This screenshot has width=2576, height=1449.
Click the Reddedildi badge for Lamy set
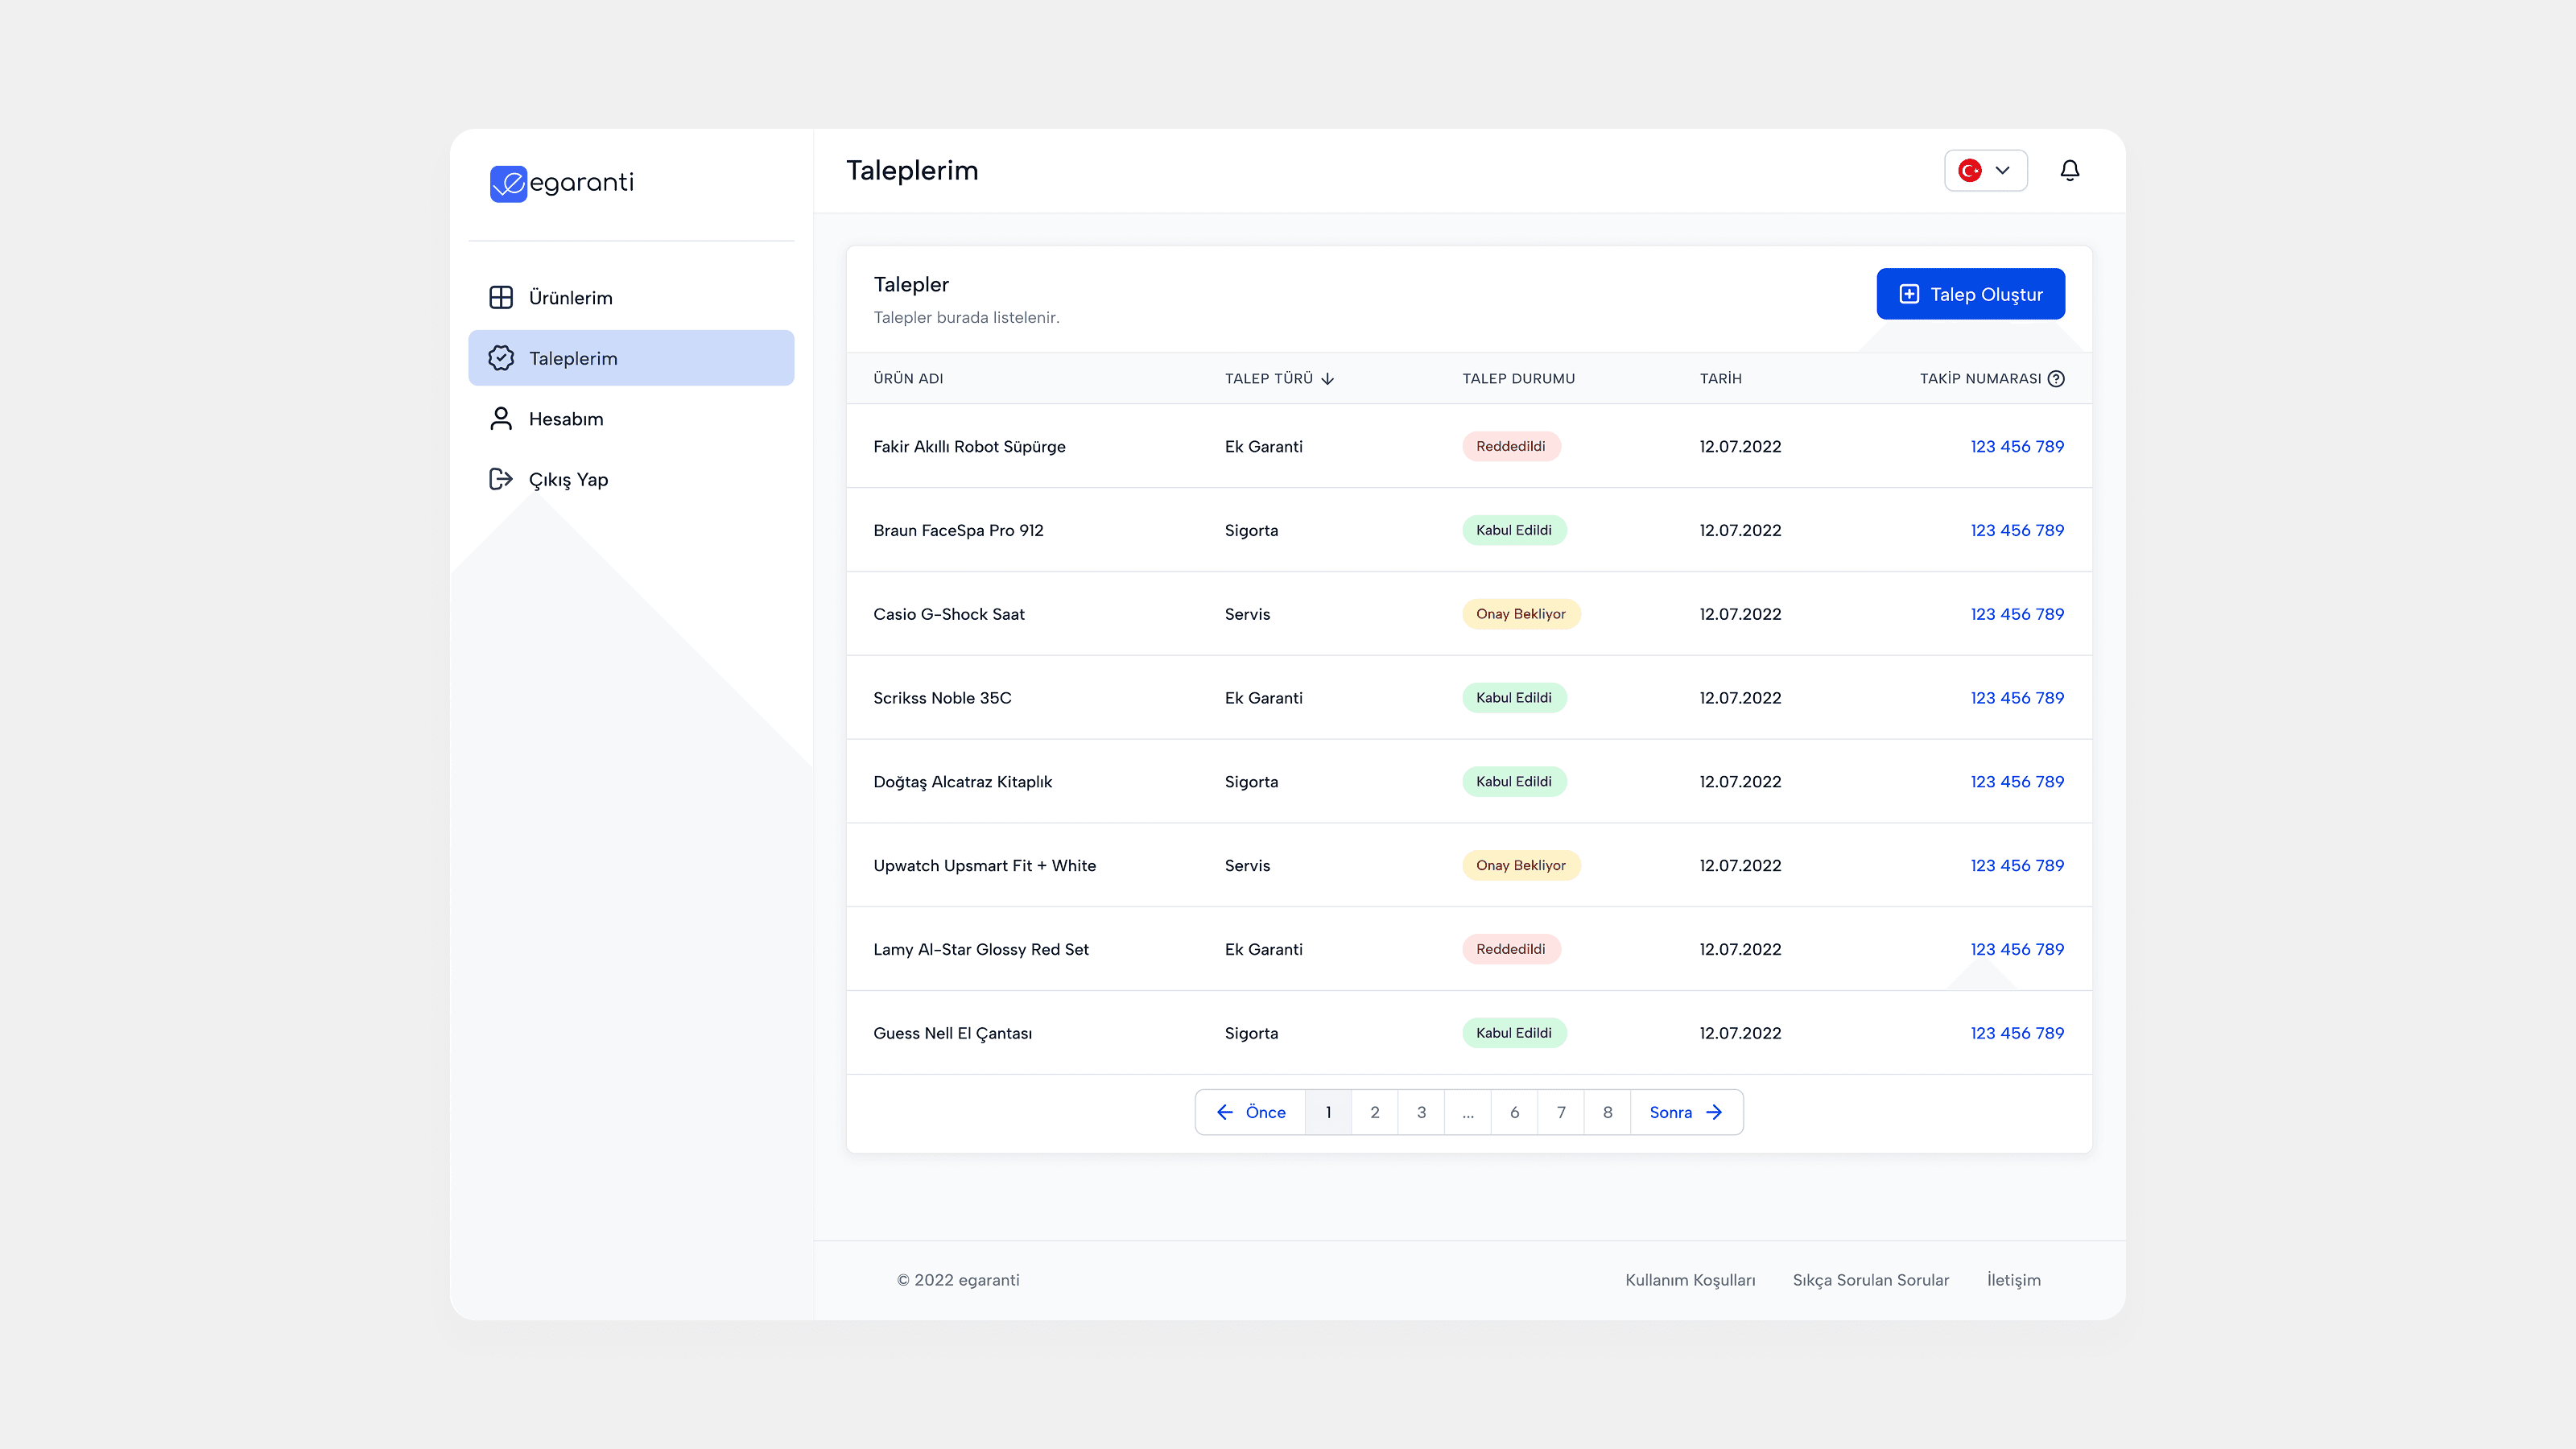(1510, 949)
